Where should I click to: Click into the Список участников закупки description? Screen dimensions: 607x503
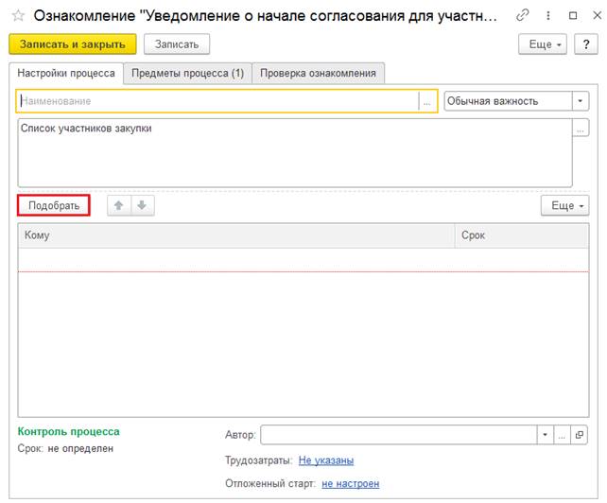pyautogui.click(x=295, y=153)
